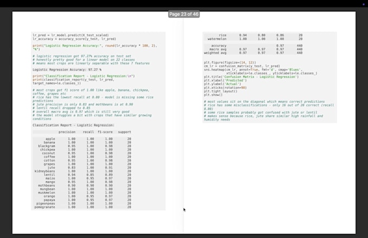The width and height of the screenshot is (368, 238).
Task: Click the 'rice' row label on the right page
Action: click(222, 35)
